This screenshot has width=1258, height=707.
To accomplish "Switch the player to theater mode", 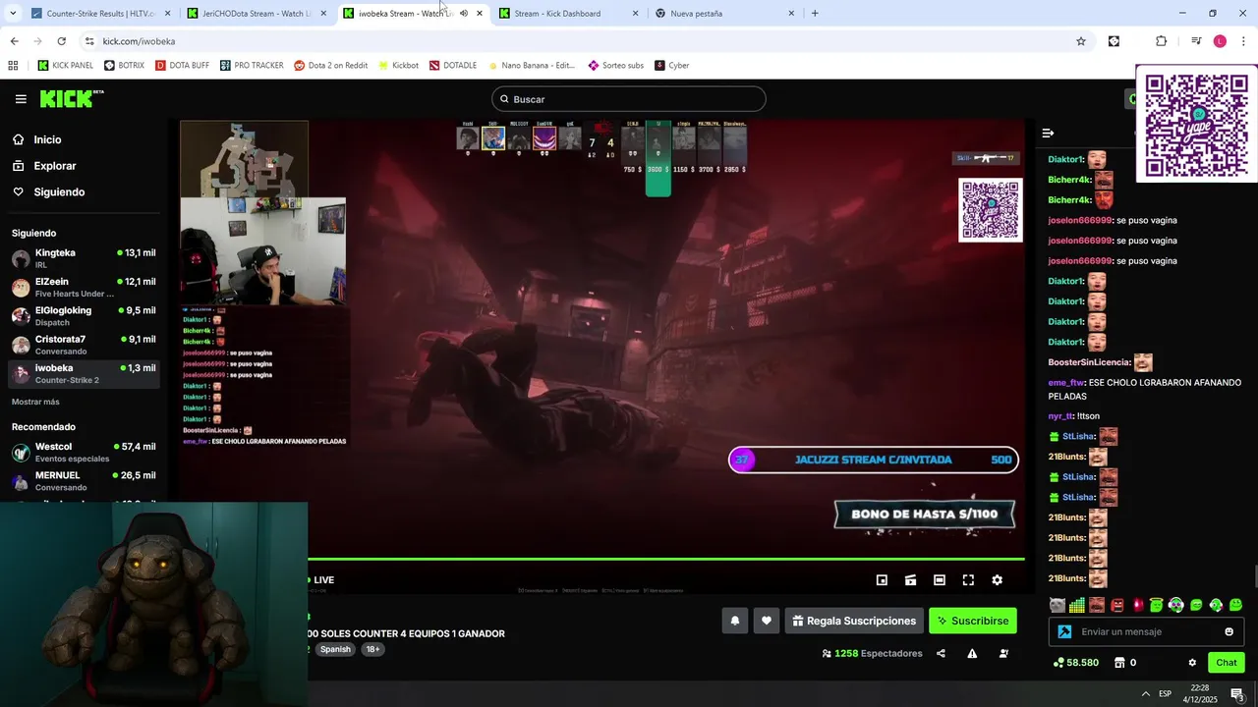I will coord(940,580).
